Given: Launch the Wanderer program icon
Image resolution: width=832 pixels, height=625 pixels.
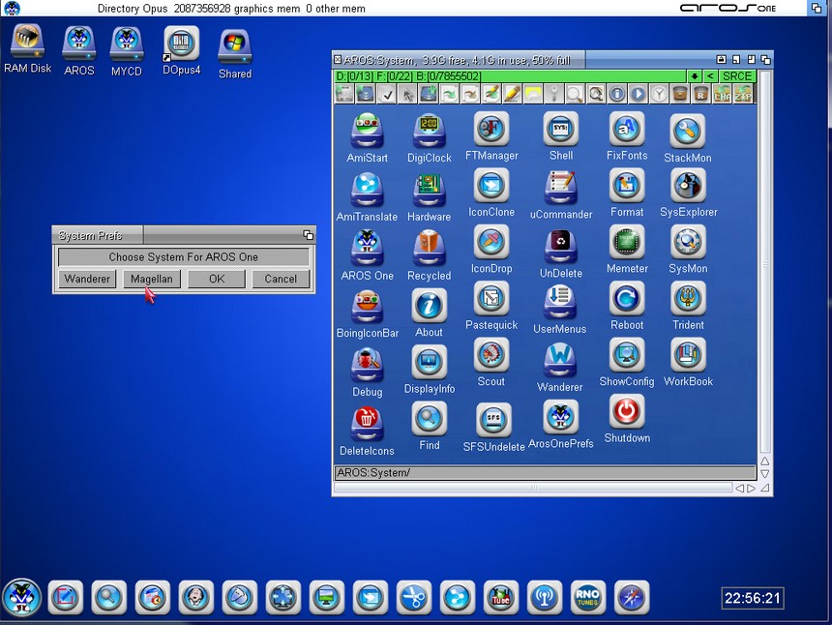Looking at the screenshot, I should point(560,362).
